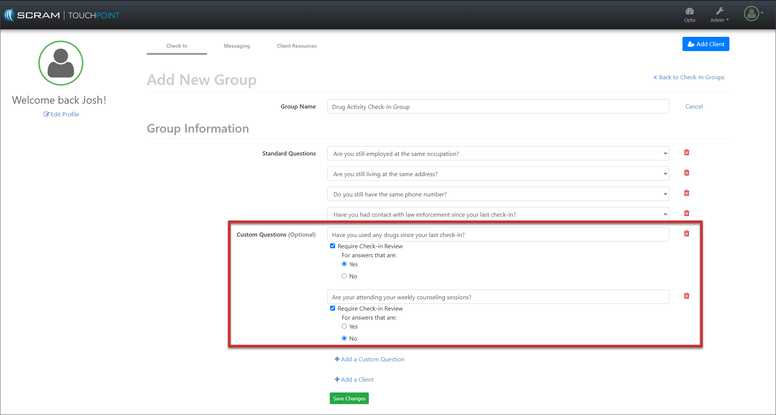Click the user avatar in top bar
The height and width of the screenshot is (415, 776).
pyautogui.click(x=752, y=14)
